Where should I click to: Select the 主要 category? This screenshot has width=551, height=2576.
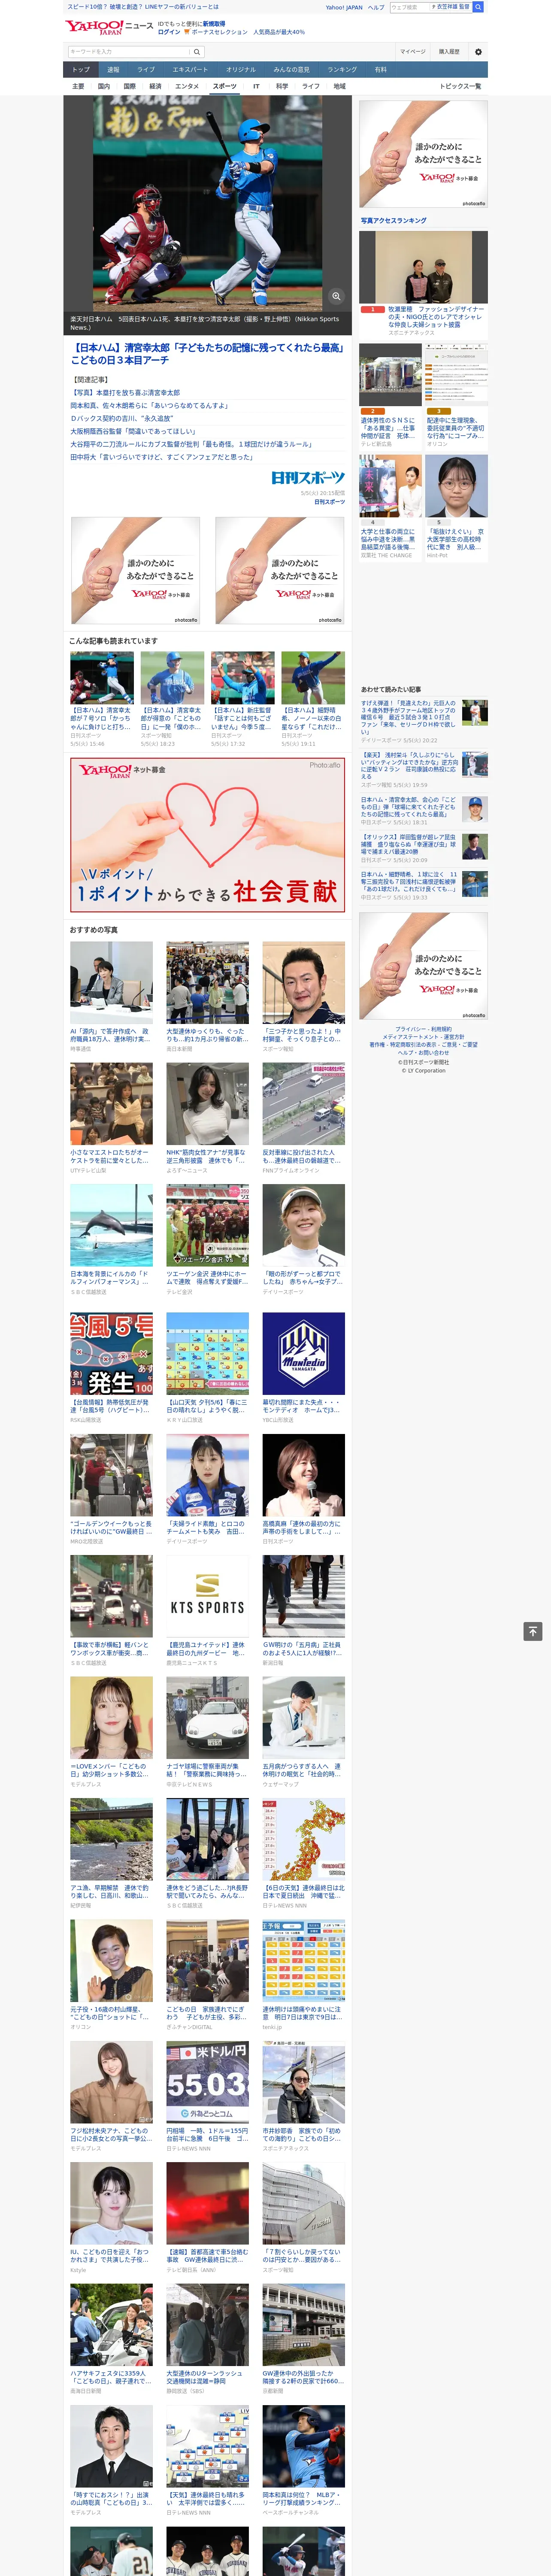(78, 86)
